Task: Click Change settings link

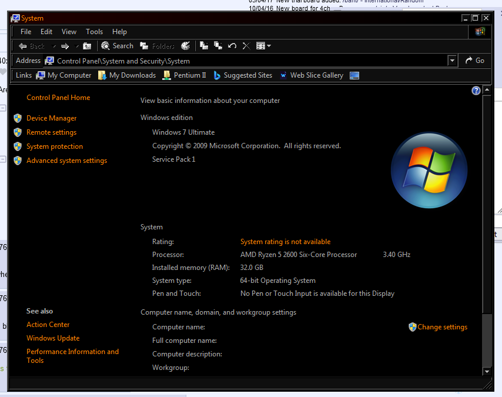Action: (x=443, y=327)
